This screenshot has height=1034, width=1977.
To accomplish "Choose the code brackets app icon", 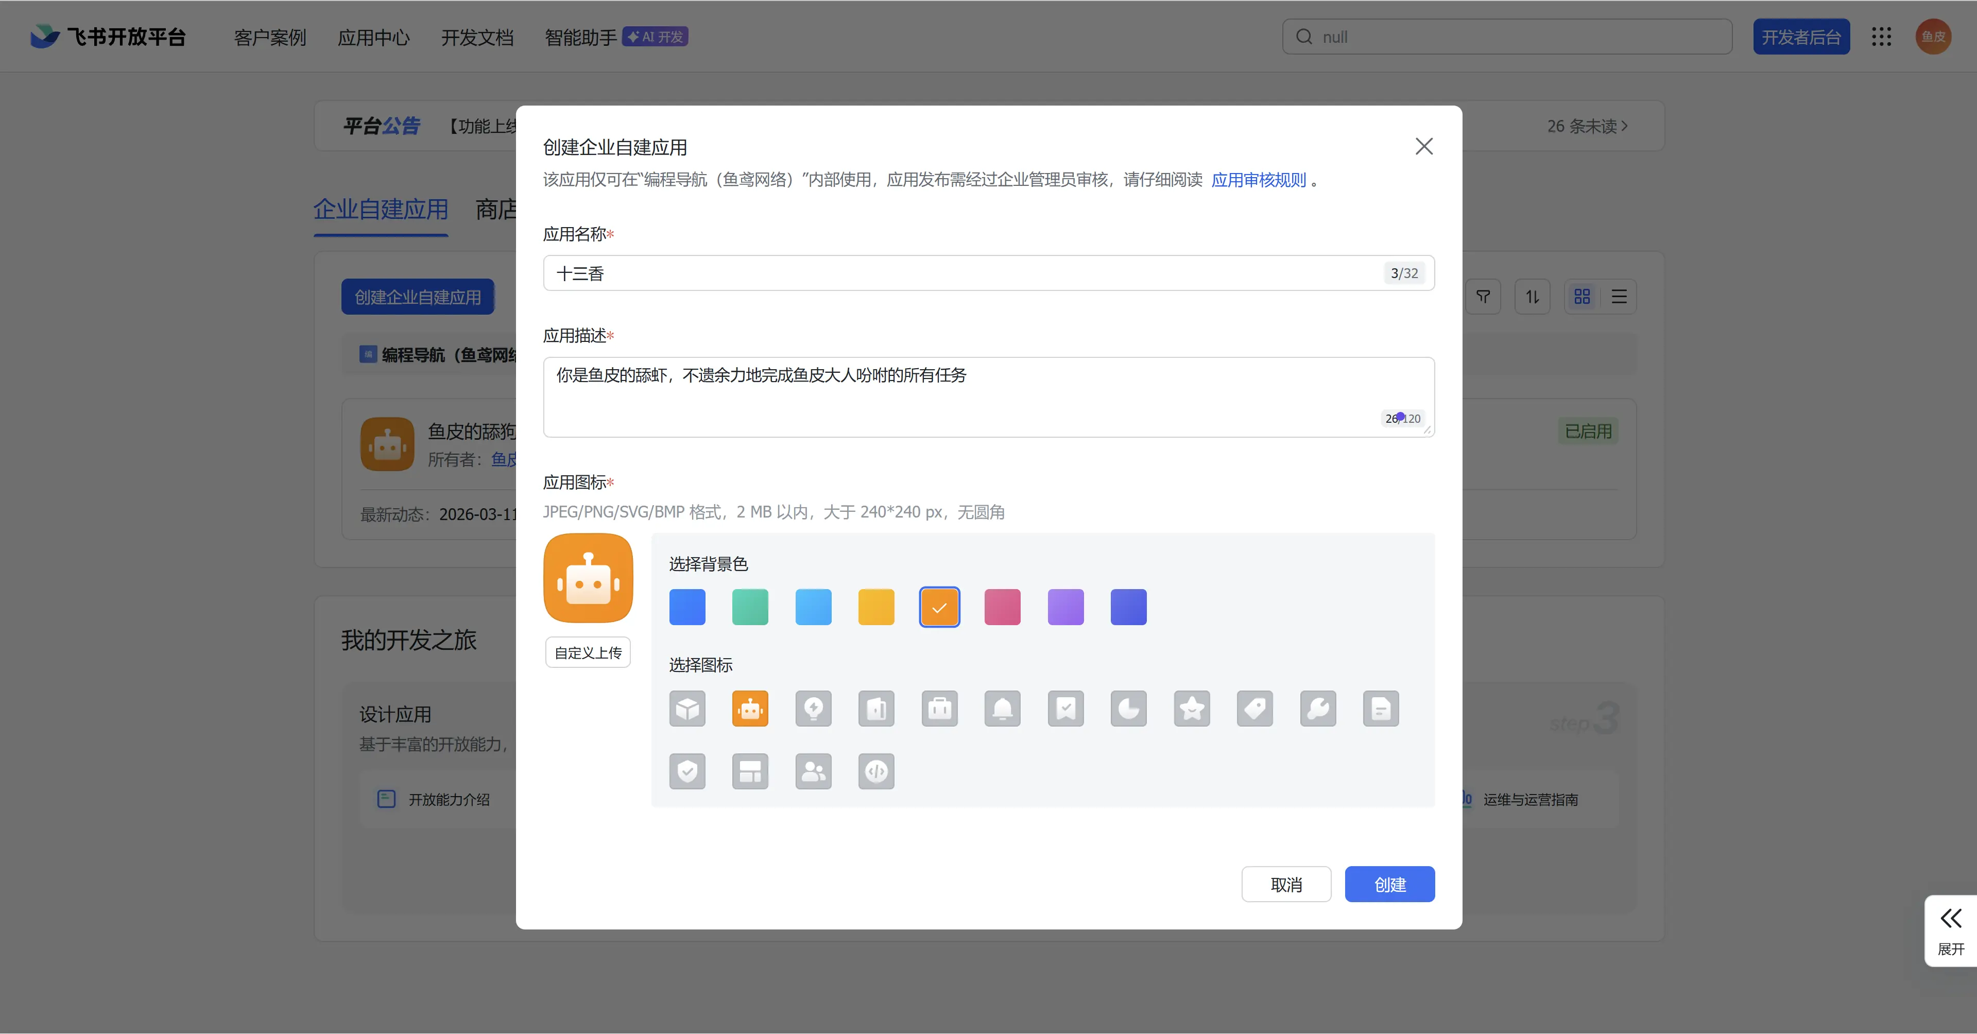I will pyautogui.click(x=875, y=771).
